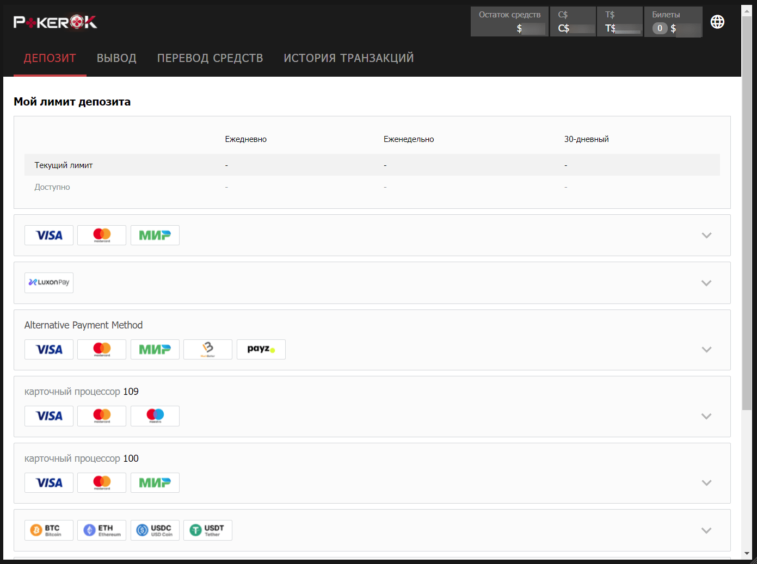
Task: Switch to the ВЫВОД tab
Action: tap(116, 58)
